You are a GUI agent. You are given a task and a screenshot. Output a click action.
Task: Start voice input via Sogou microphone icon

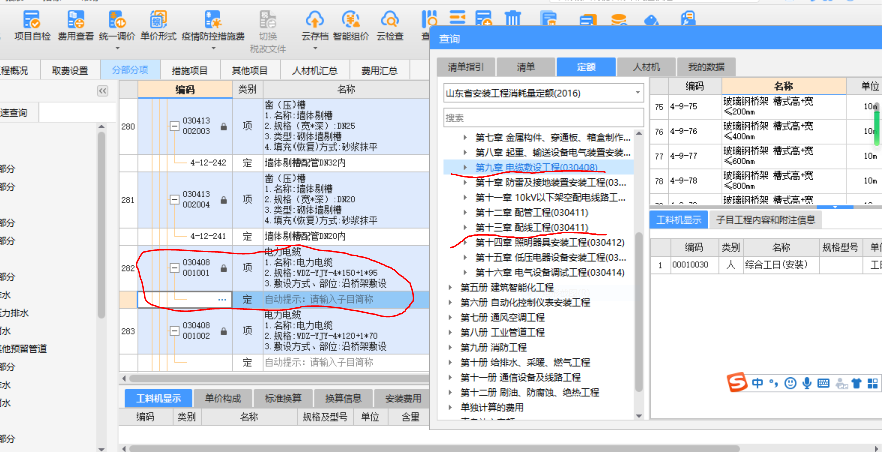pyautogui.click(x=807, y=384)
